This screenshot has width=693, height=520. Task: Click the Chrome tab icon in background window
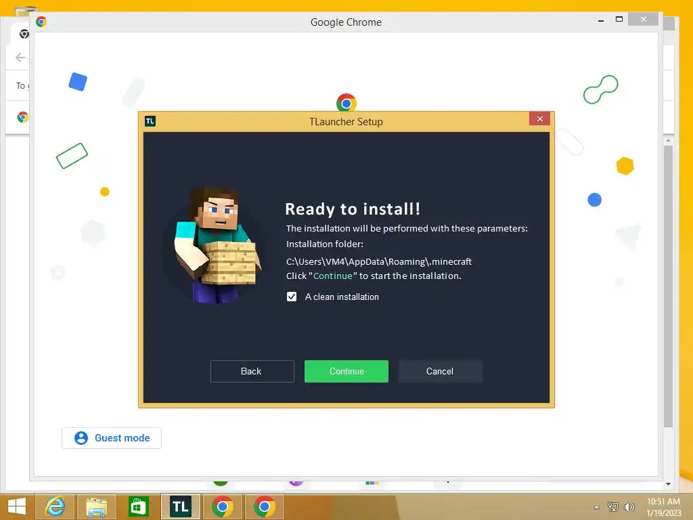point(24,34)
